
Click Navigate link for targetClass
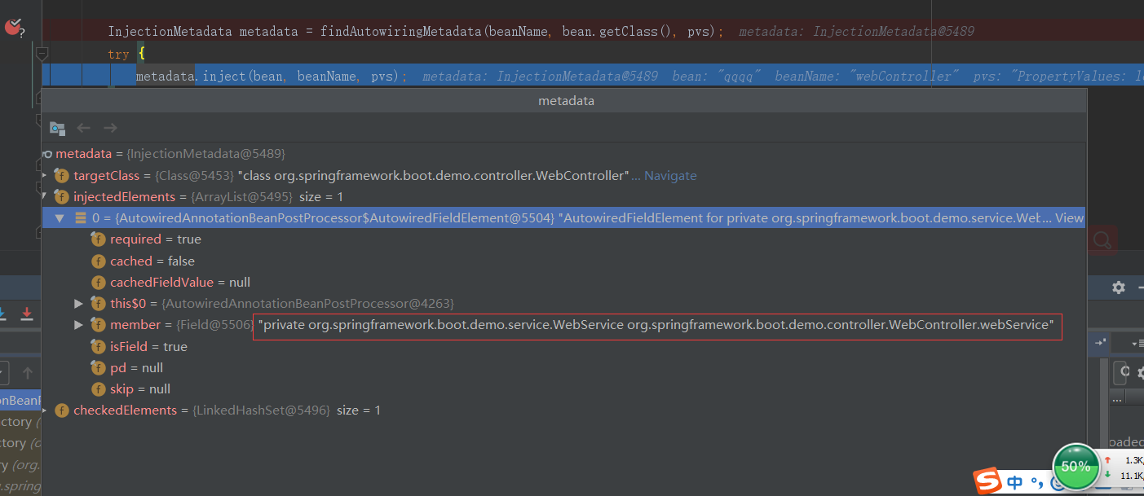click(x=670, y=175)
